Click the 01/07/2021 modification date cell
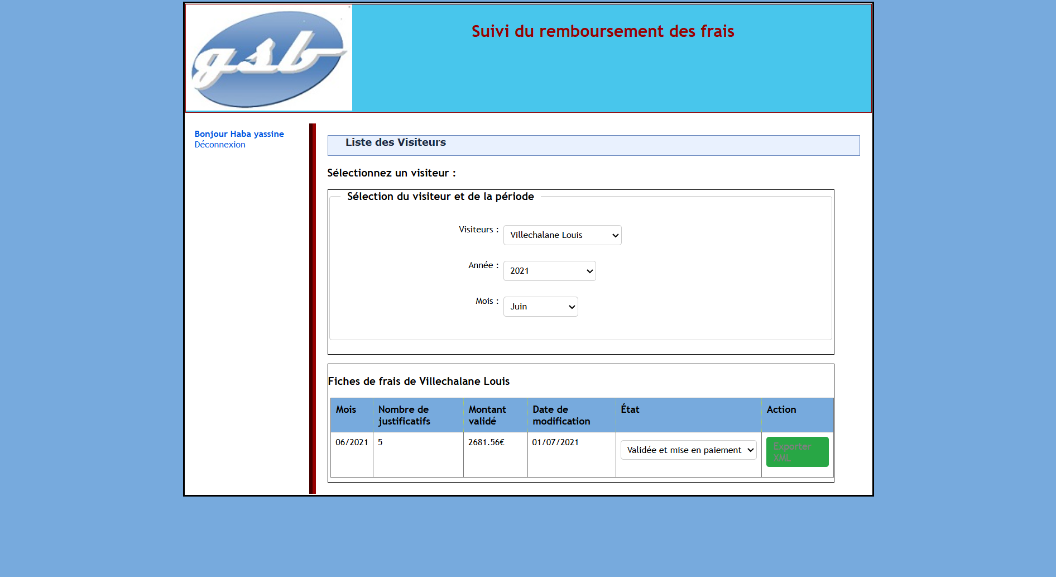 pyautogui.click(x=555, y=442)
